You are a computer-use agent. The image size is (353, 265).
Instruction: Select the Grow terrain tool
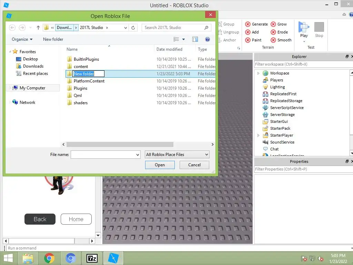[279, 24]
